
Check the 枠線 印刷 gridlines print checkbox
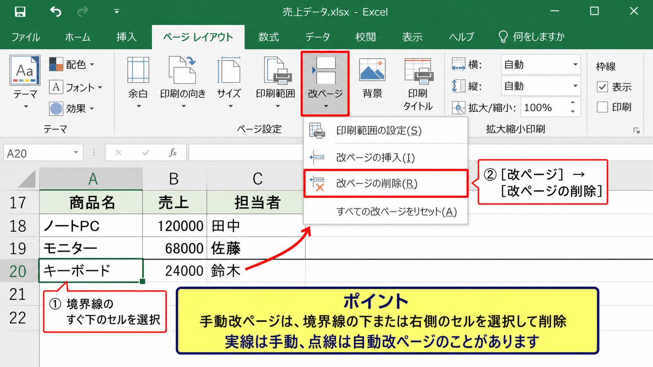(x=603, y=107)
